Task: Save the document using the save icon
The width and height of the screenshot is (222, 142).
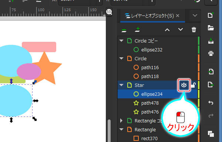Action: coord(211,41)
